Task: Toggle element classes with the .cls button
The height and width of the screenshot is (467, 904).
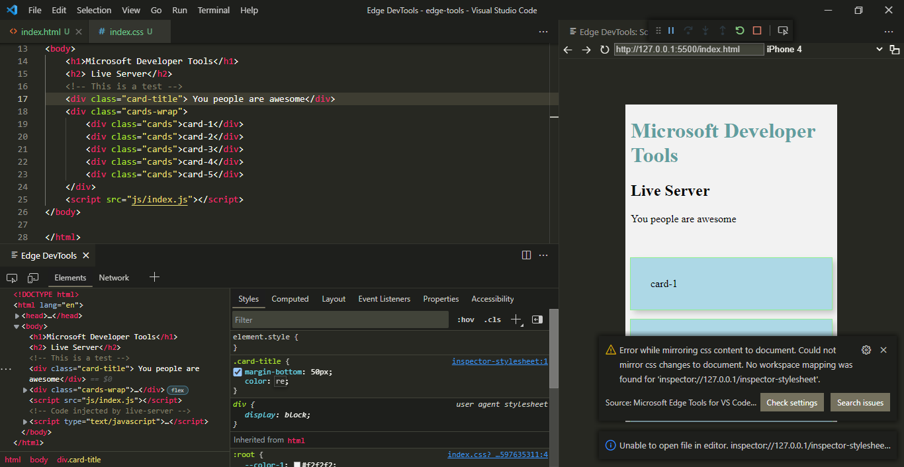Action: pyautogui.click(x=492, y=319)
